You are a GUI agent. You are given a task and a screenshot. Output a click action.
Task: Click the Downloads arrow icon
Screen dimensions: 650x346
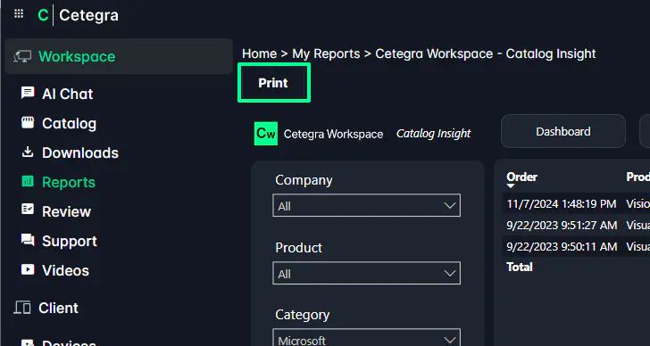28,152
